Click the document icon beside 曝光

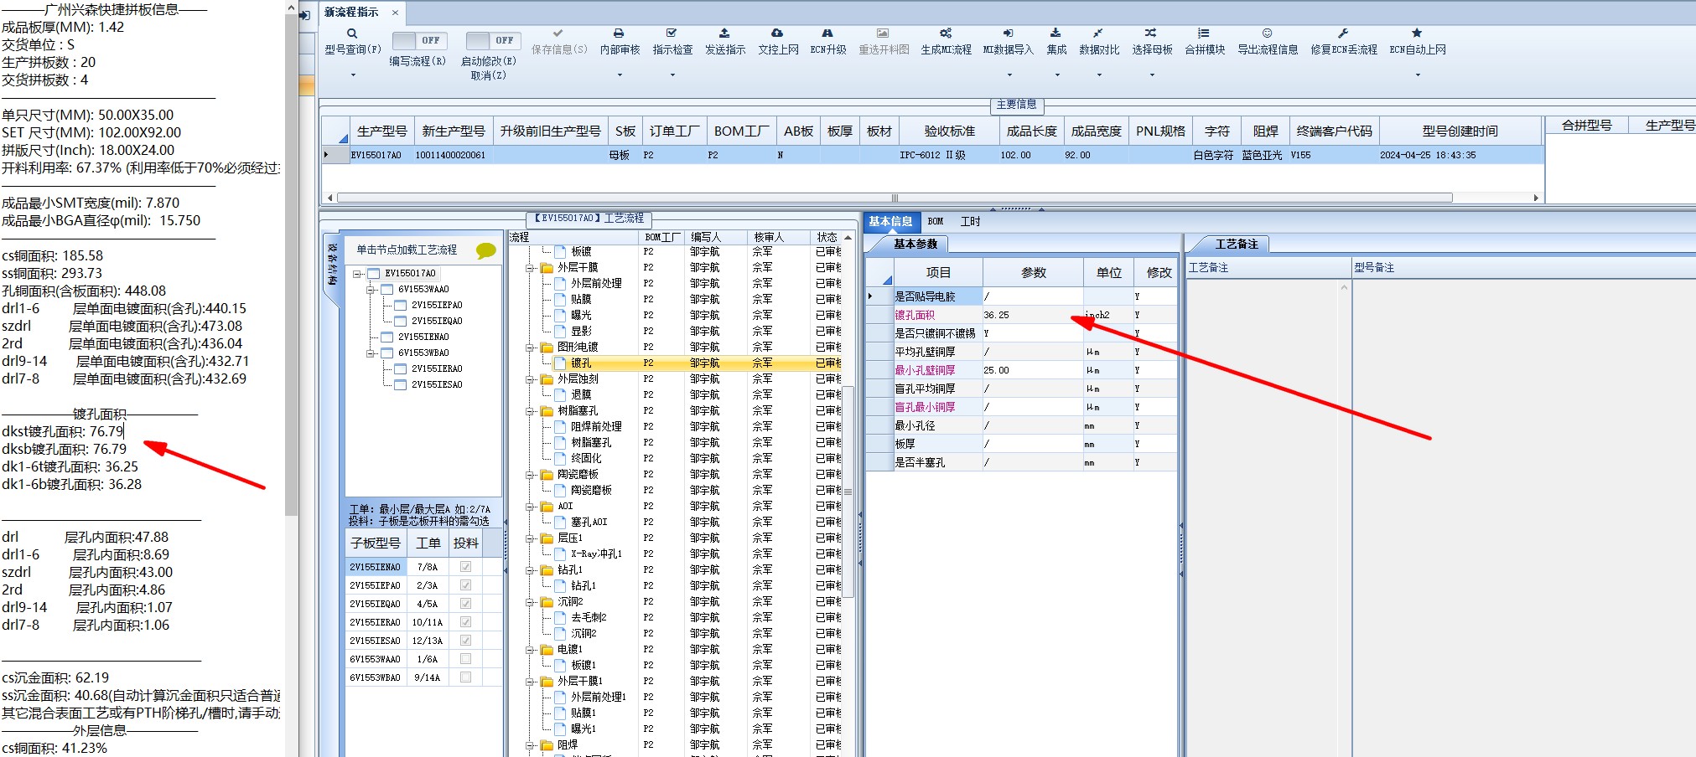click(561, 316)
